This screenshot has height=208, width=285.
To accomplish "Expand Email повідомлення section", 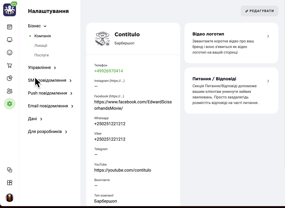I will click(x=51, y=106).
